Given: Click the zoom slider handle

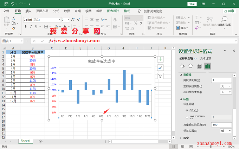Looking at the screenshot, I should tap(211, 147).
